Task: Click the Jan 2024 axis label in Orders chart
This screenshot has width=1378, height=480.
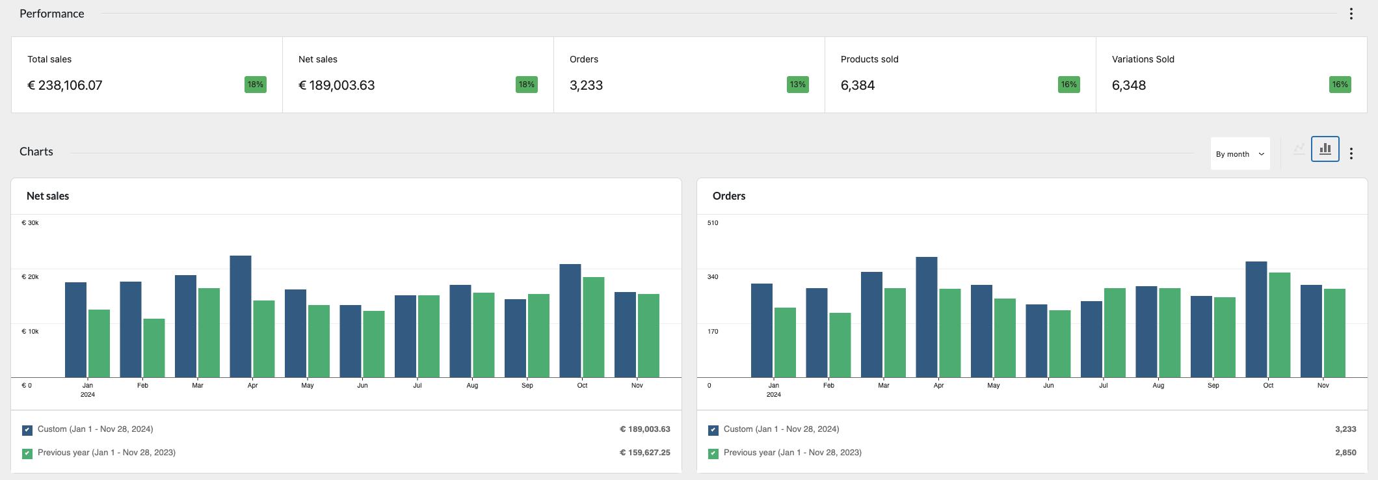Action: 774,390
